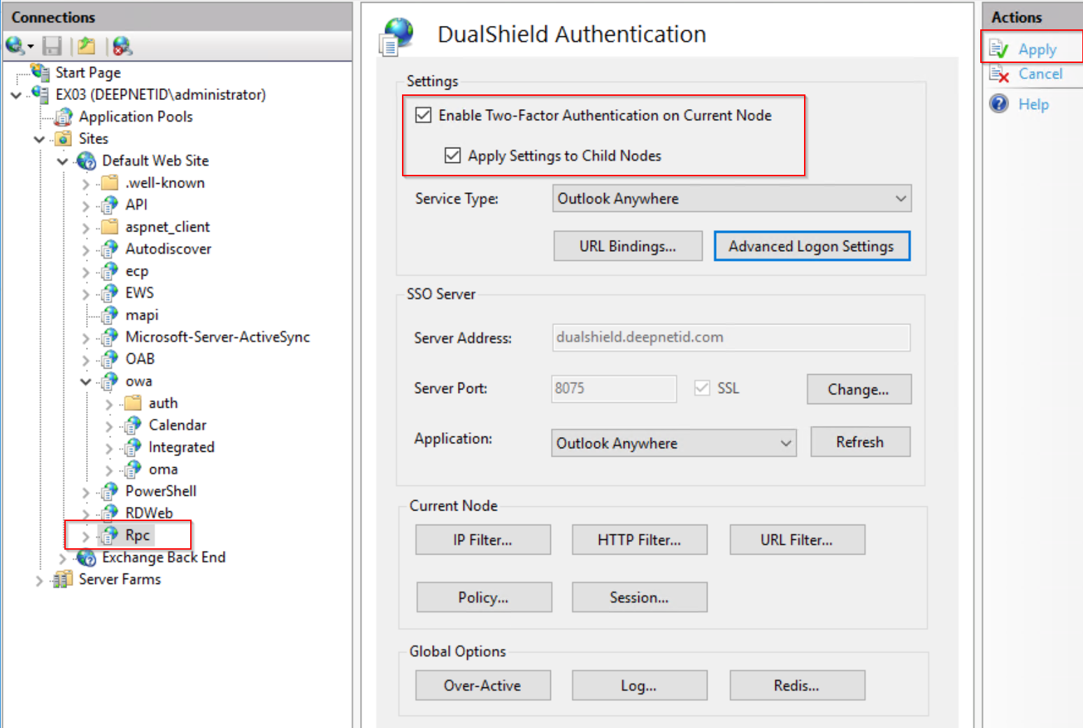This screenshot has height=728, width=1083.
Task: Click the Help question mark icon
Action: [x=999, y=104]
